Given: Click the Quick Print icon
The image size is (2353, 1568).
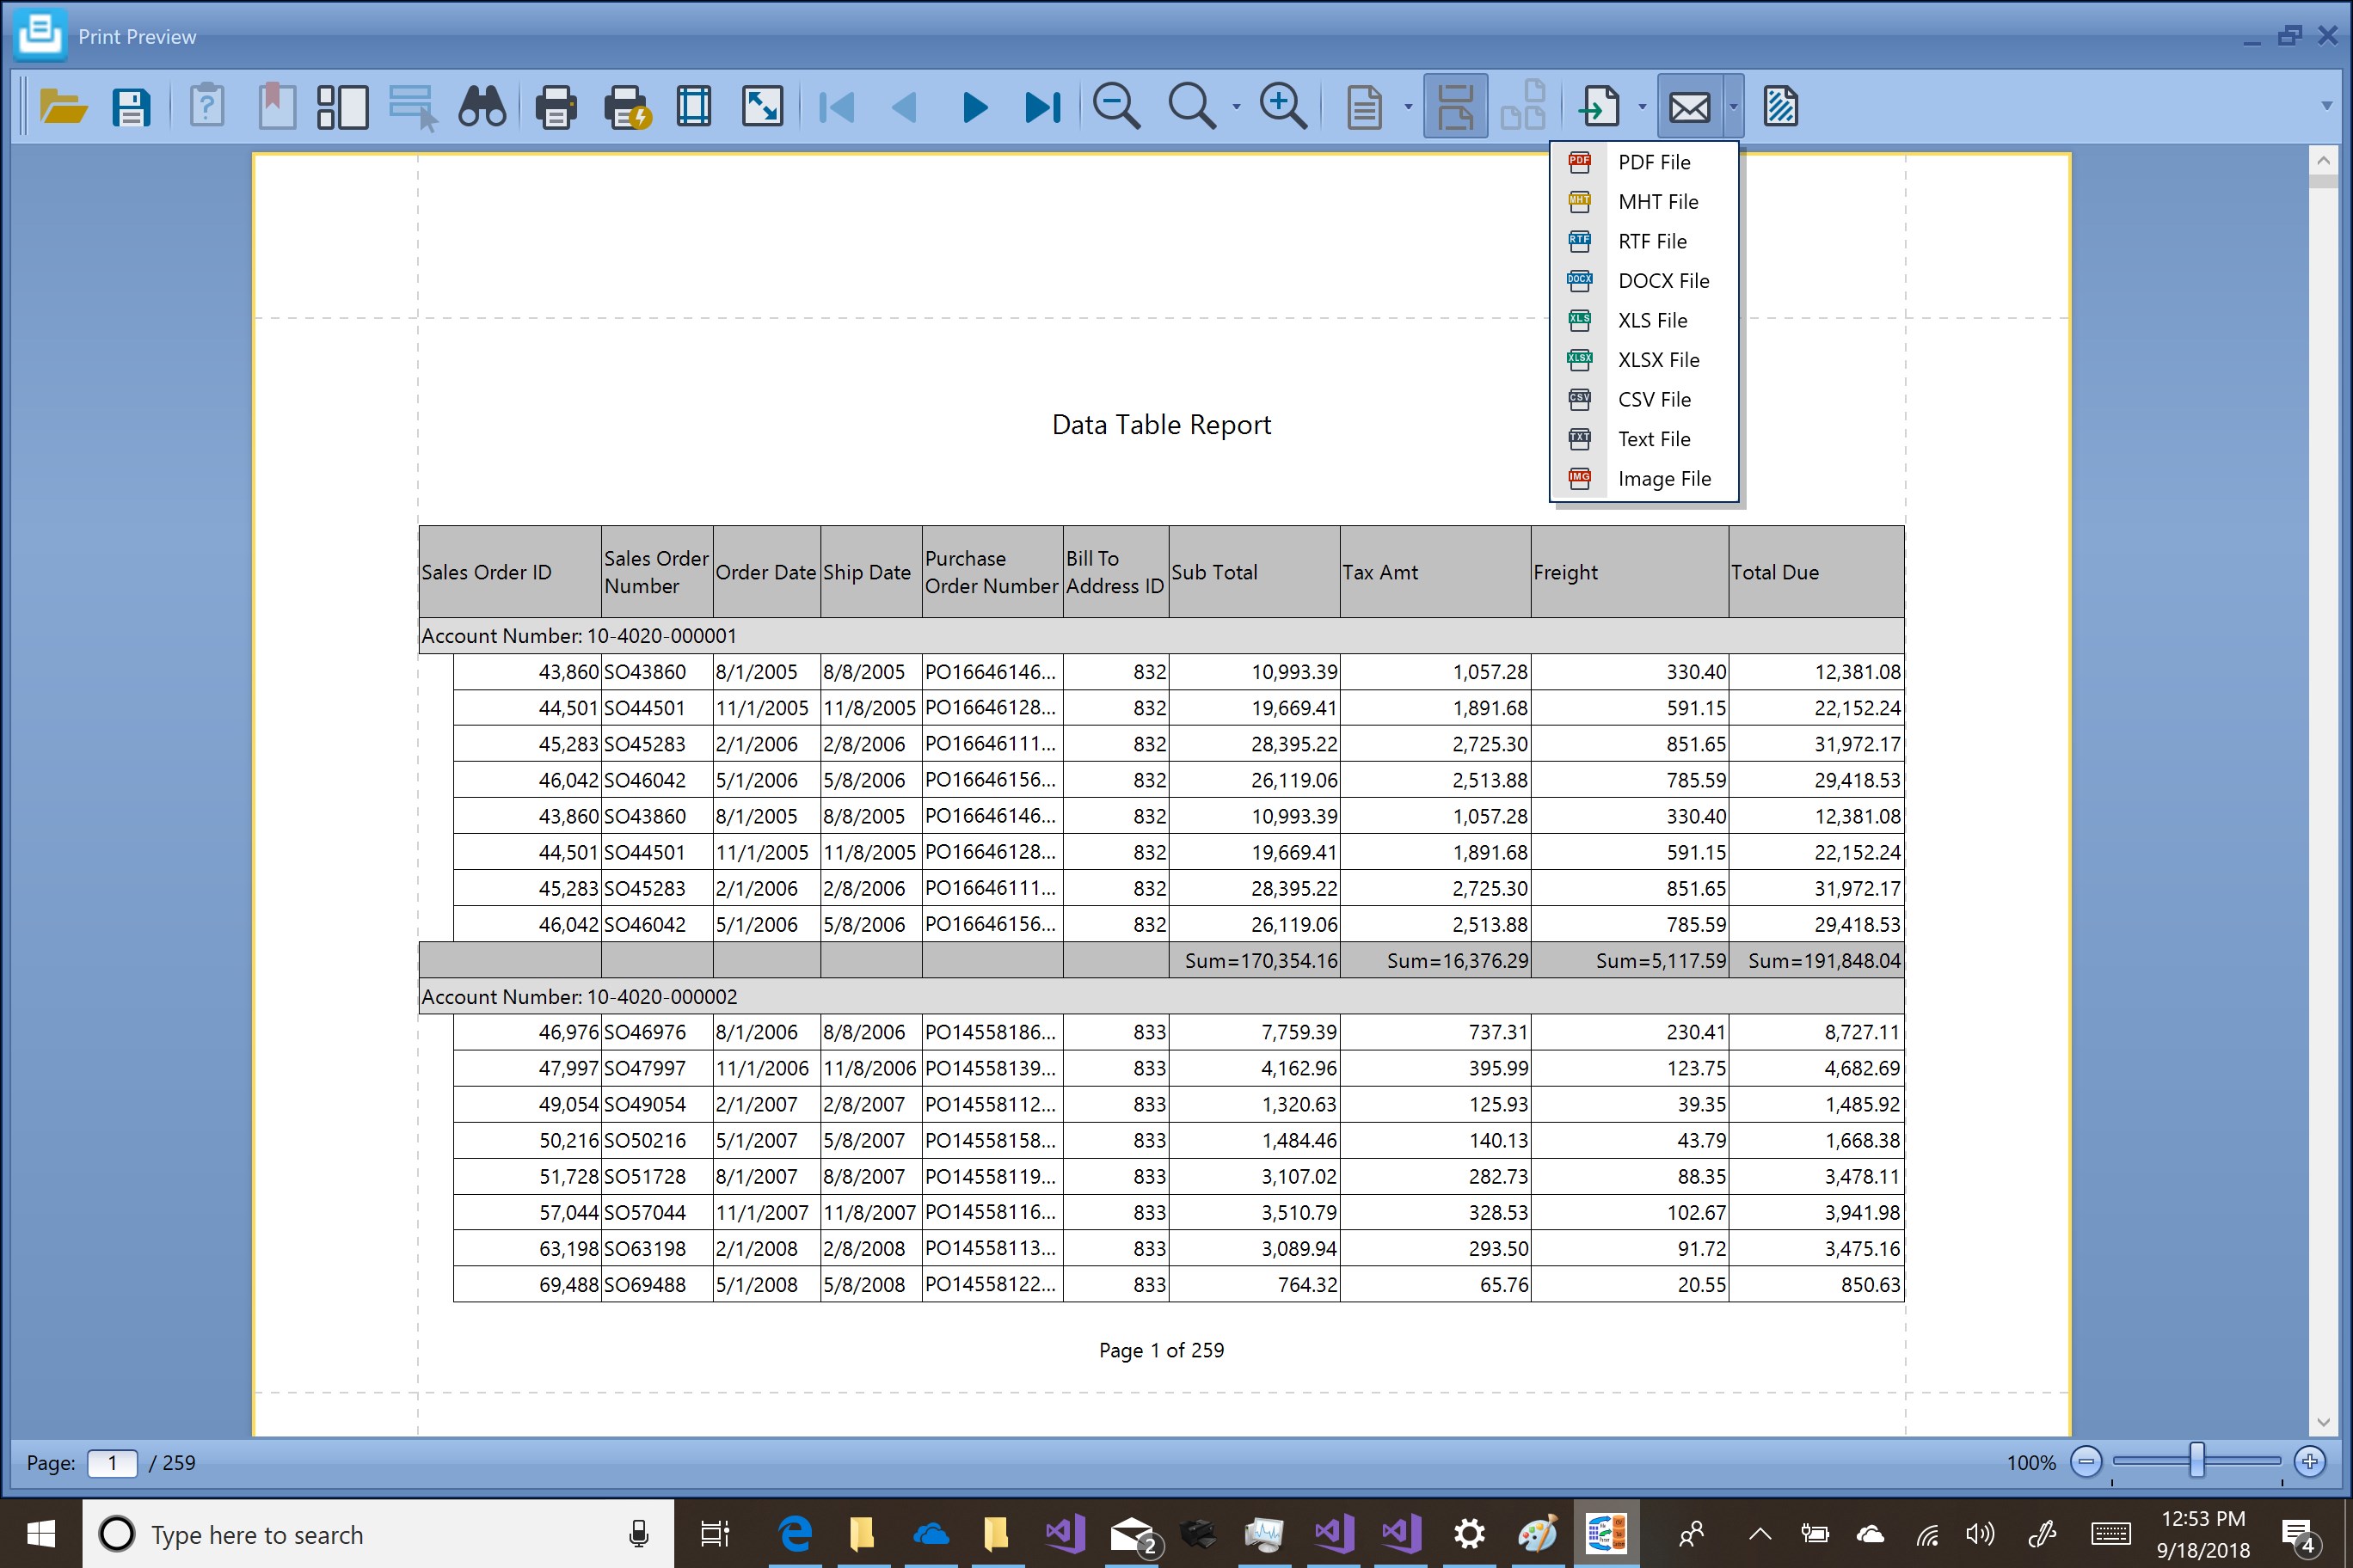Looking at the screenshot, I should click(x=626, y=107).
